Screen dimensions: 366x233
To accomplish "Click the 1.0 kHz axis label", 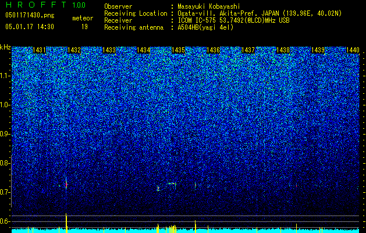I will [x=5, y=105].
